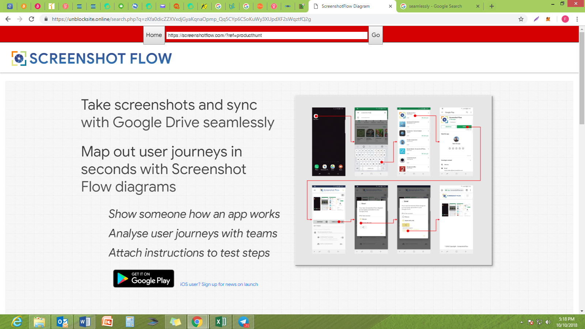Click the taskbar clock showing 5:18 PM
Viewport: 585px width, 329px height.
[567, 322]
